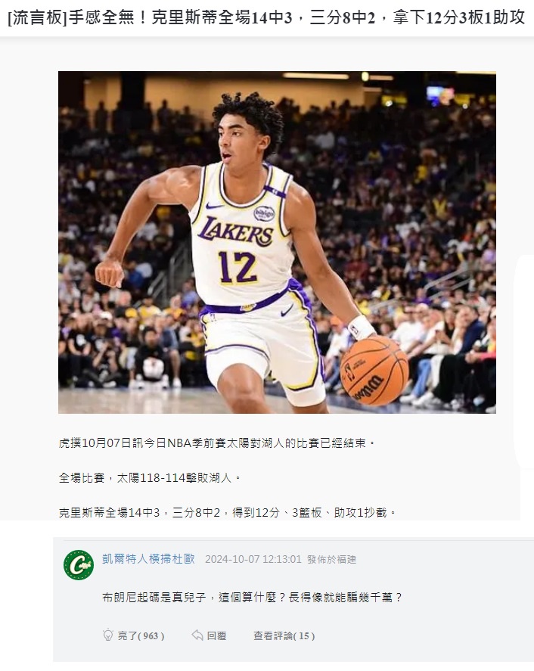Click the 發佈於福建 location label

tap(331, 559)
